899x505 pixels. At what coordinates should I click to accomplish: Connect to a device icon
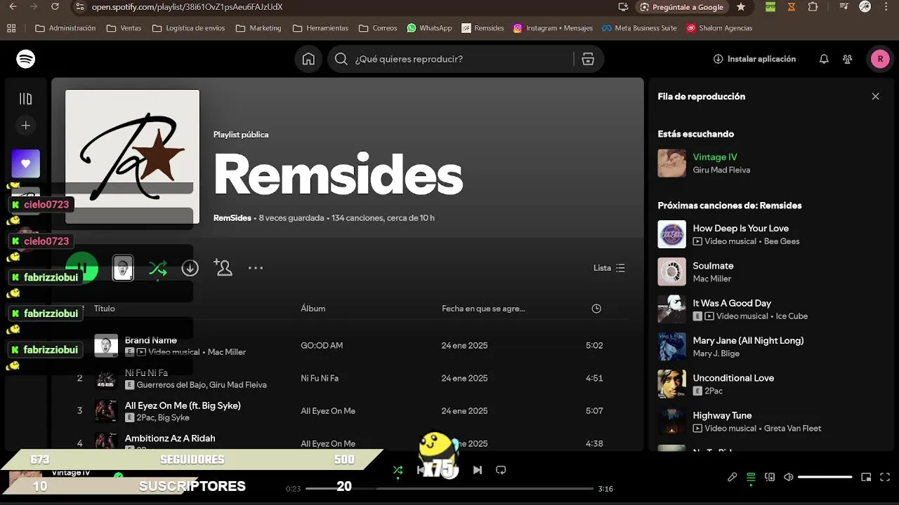tap(770, 477)
